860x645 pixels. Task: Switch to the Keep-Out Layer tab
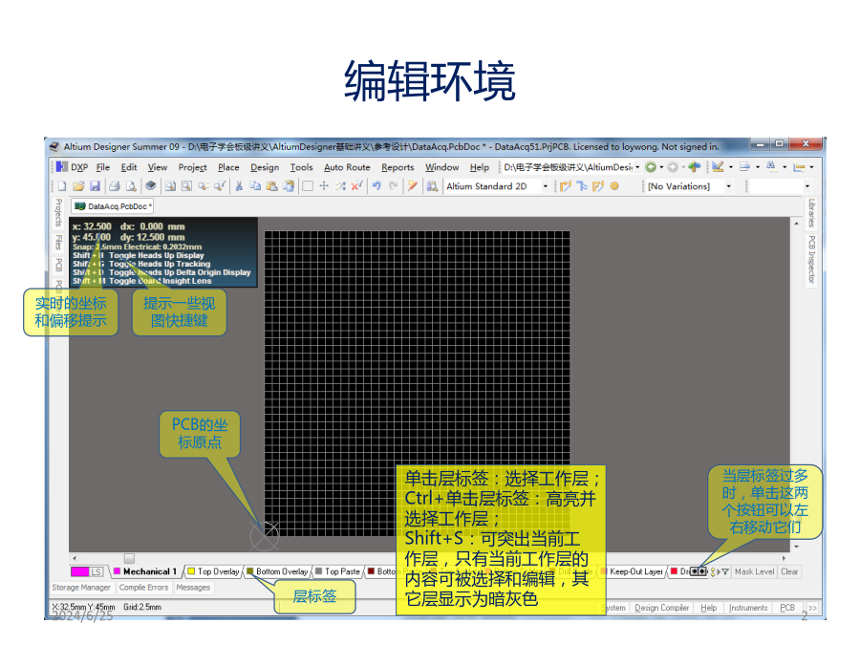(x=633, y=571)
